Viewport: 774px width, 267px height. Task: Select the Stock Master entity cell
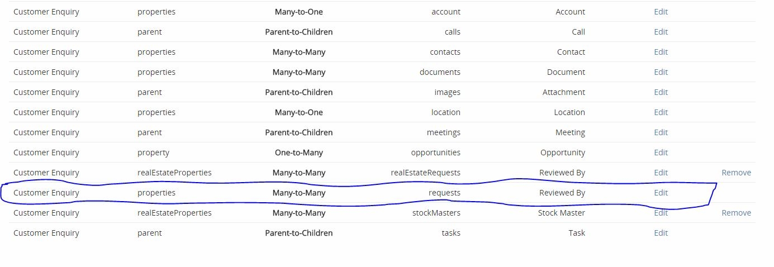coord(562,213)
